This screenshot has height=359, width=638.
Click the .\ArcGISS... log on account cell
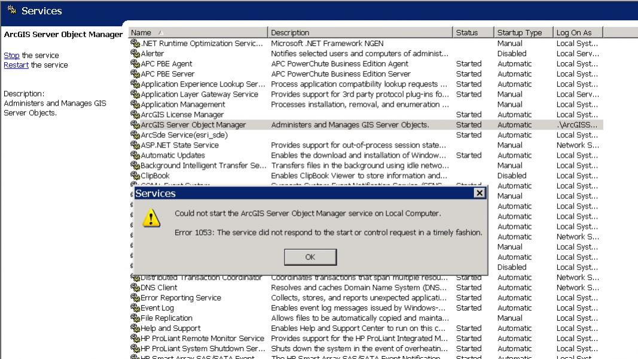click(577, 125)
